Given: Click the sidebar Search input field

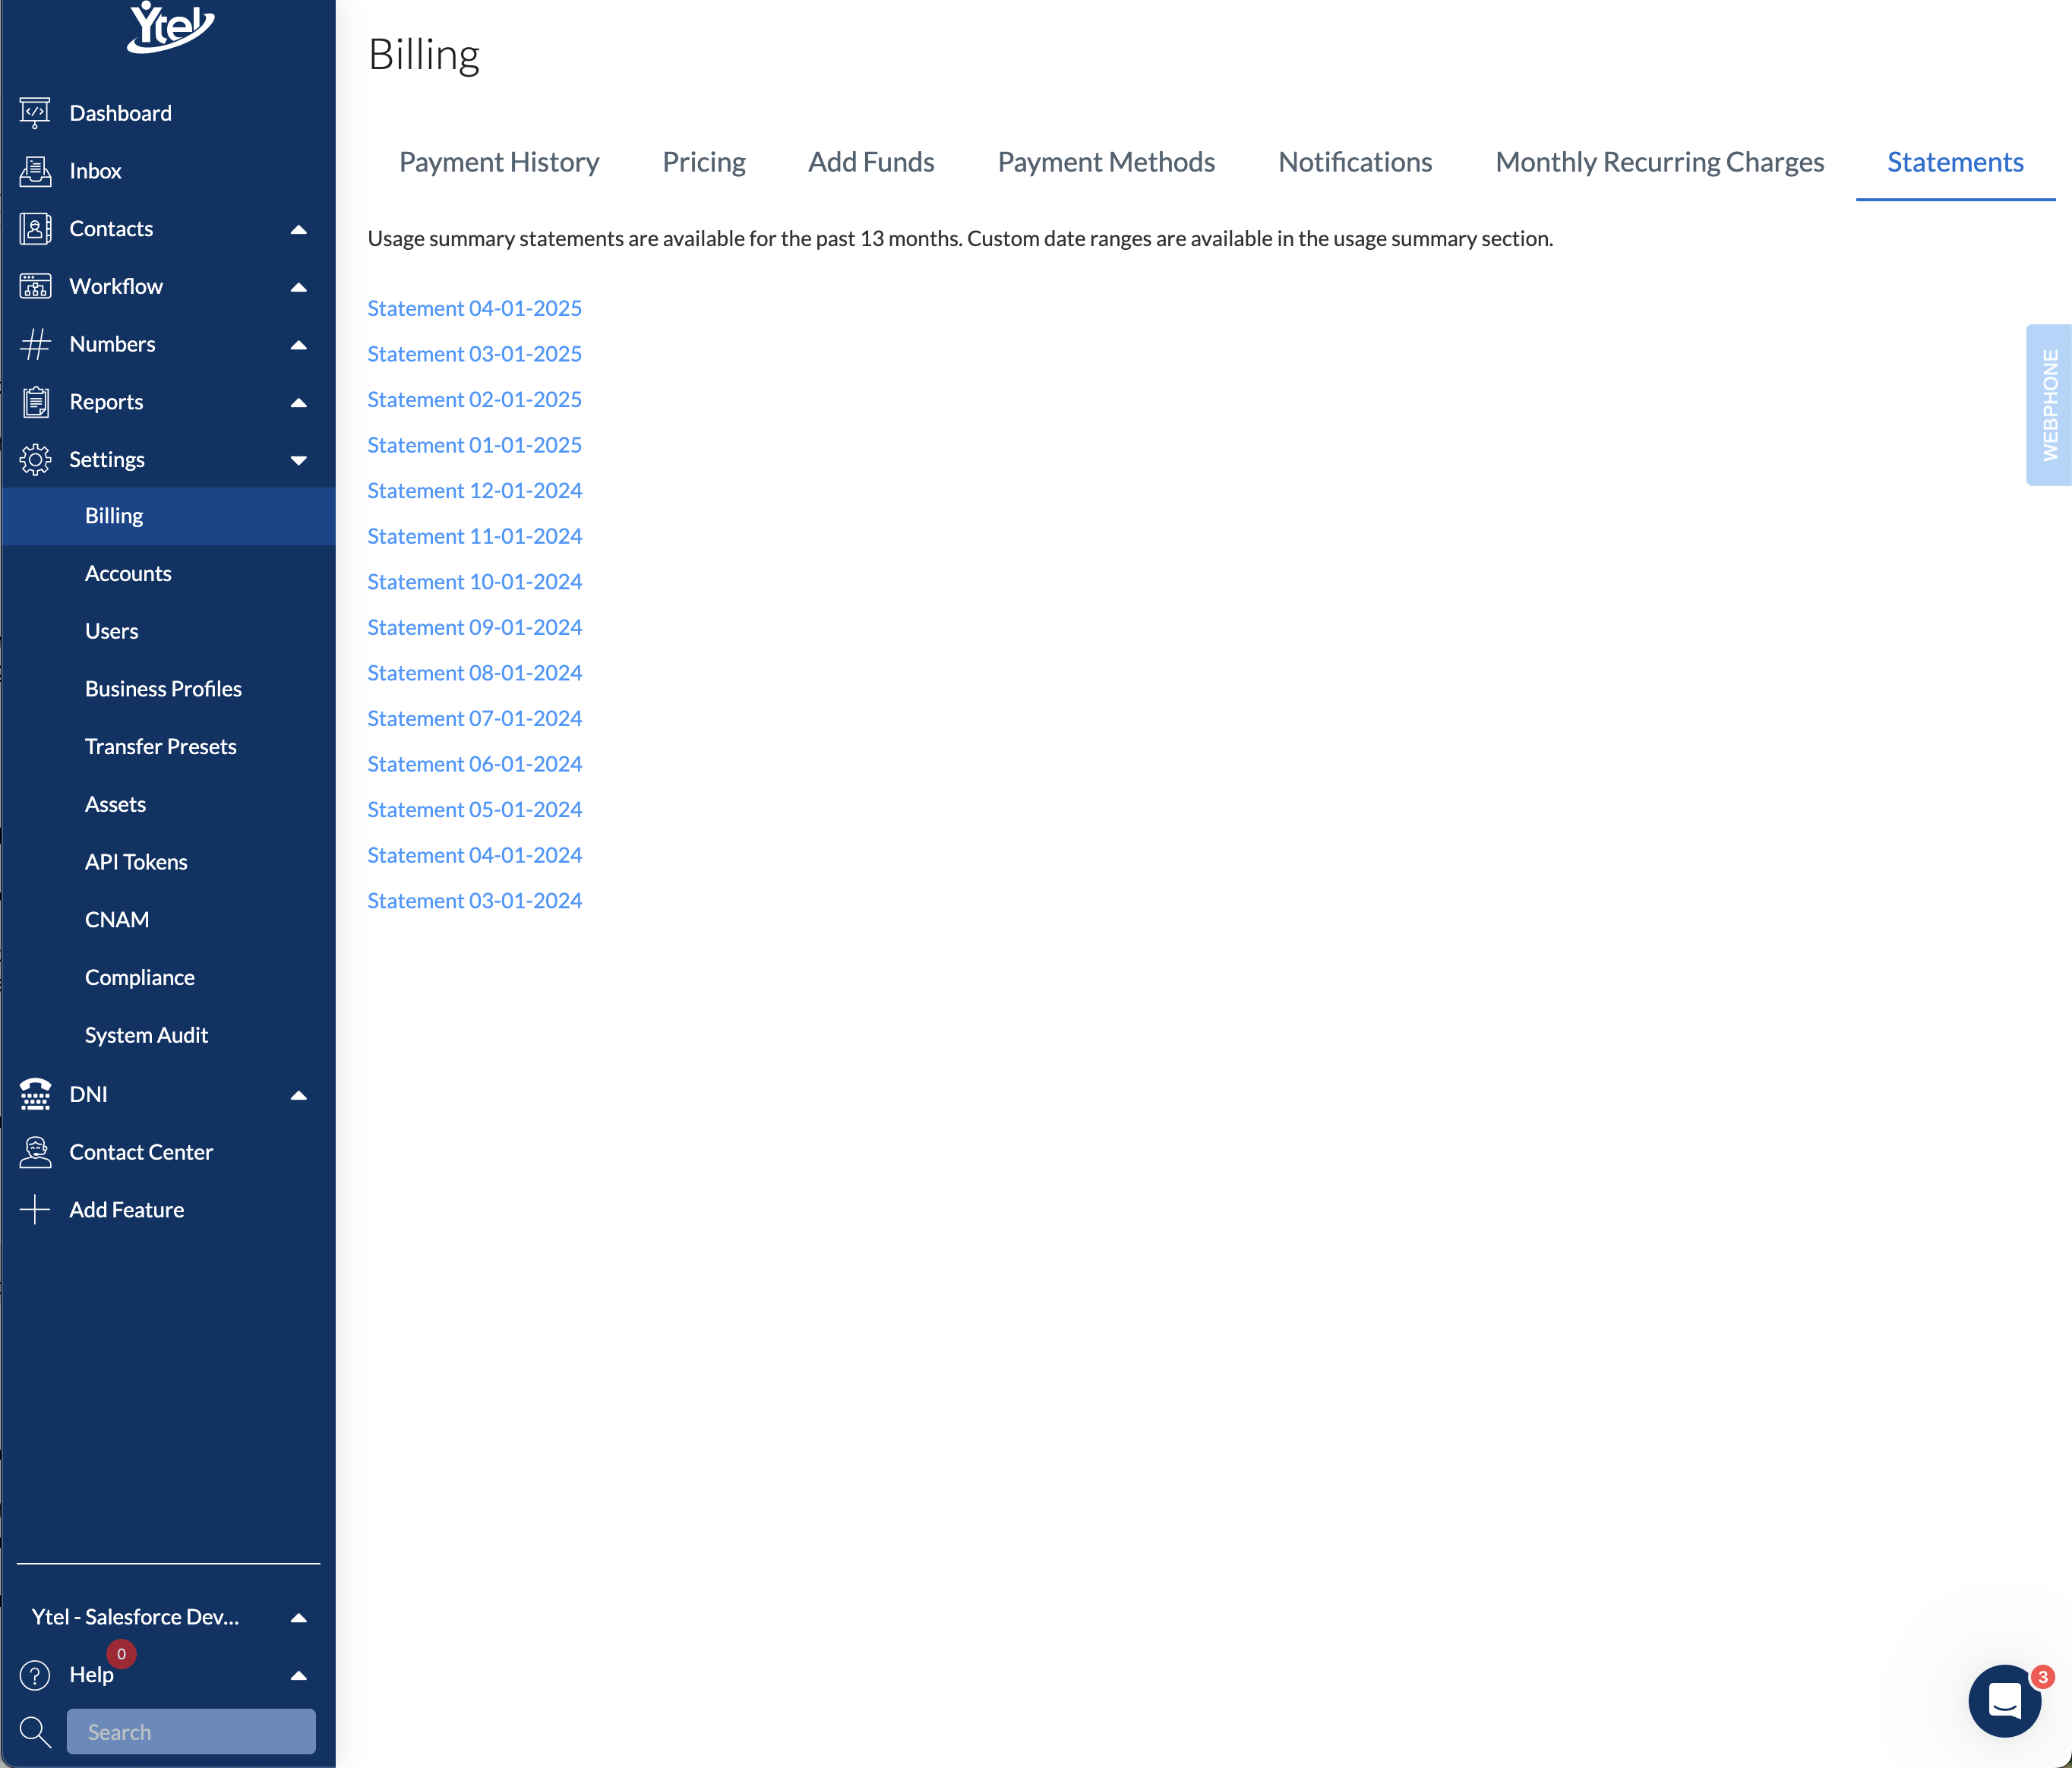Looking at the screenshot, I should click(x=191, y=1732).
